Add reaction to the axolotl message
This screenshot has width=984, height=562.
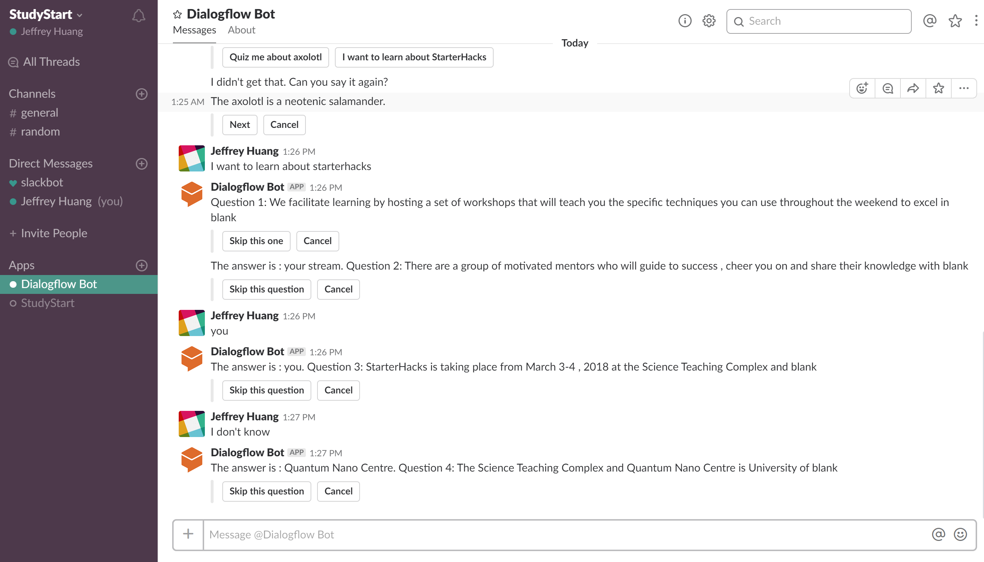click(862, 88)
